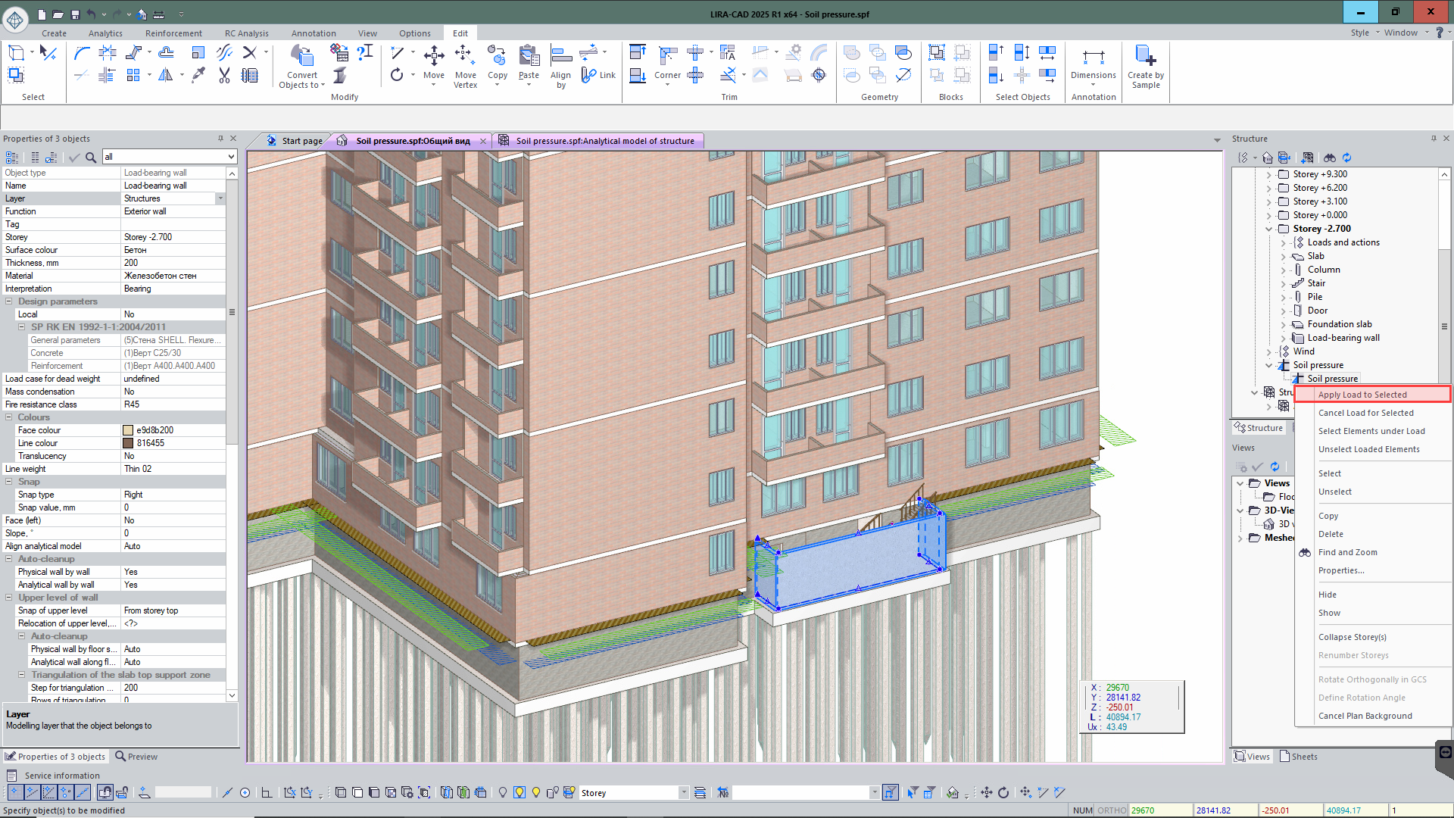Click Align by tool icon
Screen dimensions: 1454x818
(x=560, y=55)
